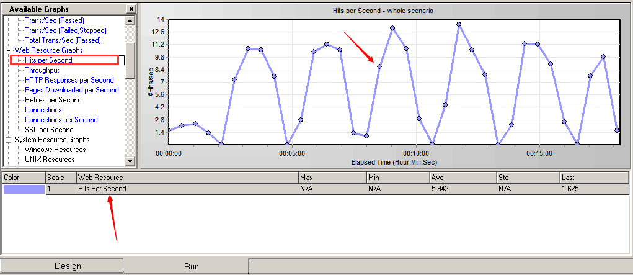This screenshot has height=275, width=633.
Task: Click the #Hits/sec axis label
Action: (150, 82)
